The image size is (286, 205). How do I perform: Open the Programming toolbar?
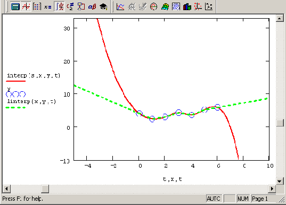pyautogui.click(x=81, y=6)
